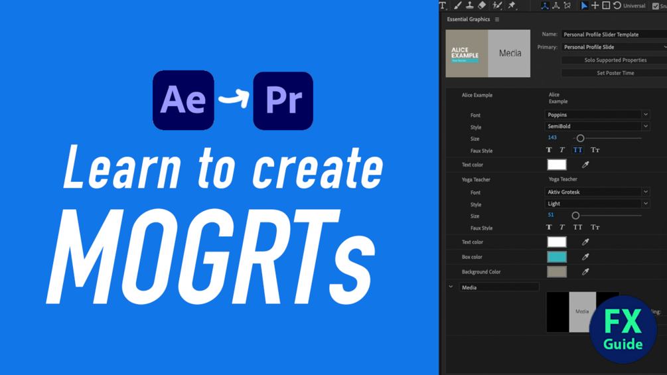Image resolution: width=667 pixels, height=375 pixels.
Task: Choose the Rotation gizmo circular arrow
Action: (x=617, y=5)
